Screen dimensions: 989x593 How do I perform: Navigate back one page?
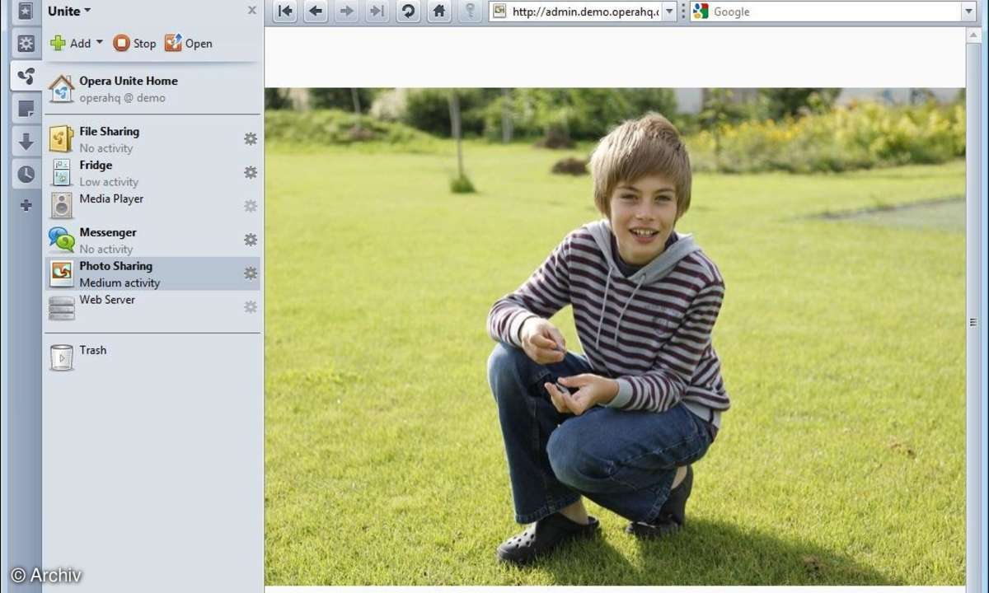[316, 12]
